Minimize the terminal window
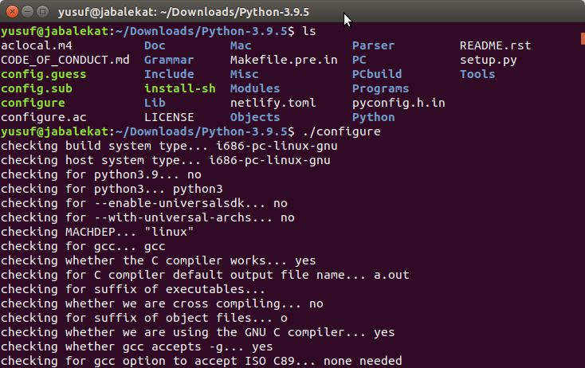 28,12
